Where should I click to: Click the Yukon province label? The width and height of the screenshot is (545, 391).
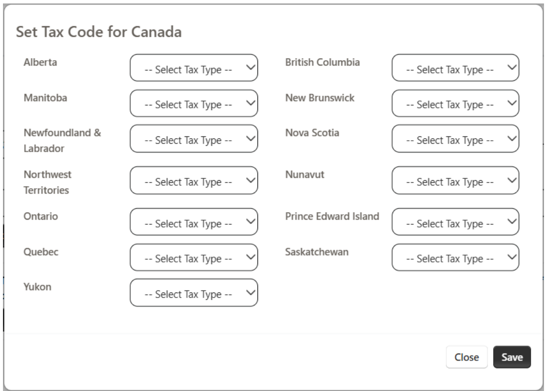click(x=37, y=288)
